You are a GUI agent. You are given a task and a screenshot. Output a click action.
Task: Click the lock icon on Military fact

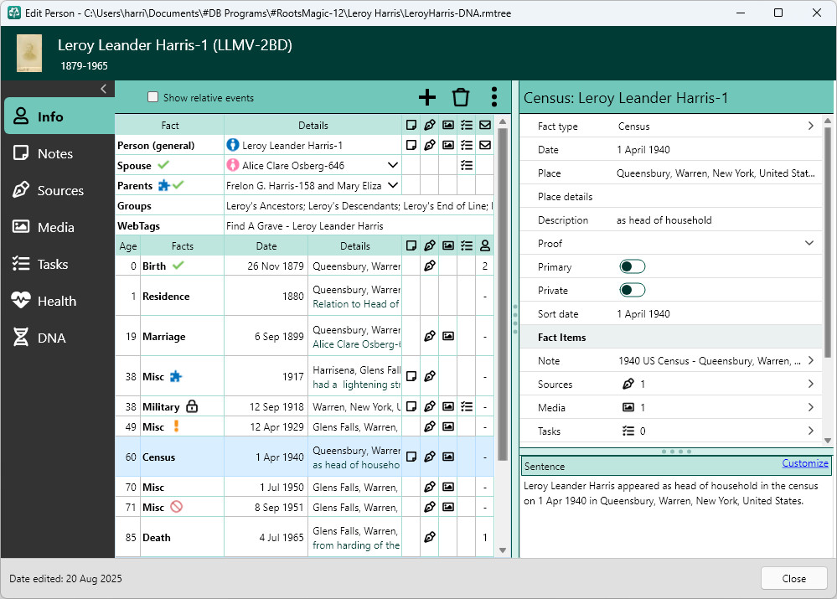coord(192,406)
